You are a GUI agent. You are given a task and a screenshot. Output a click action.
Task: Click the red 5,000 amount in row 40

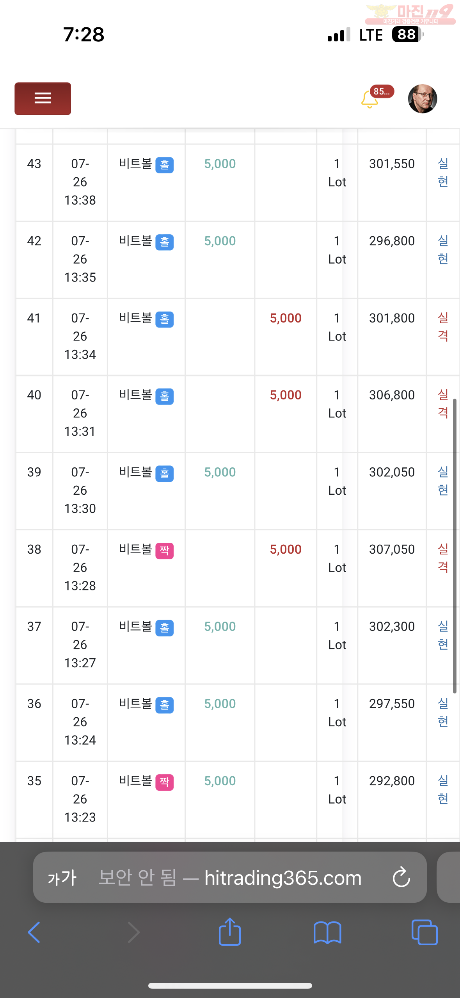click(x=286, y=395)
